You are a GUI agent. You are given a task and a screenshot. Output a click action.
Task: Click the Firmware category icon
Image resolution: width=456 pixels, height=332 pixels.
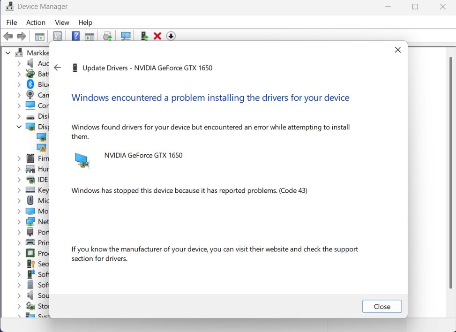[x=30, y=158]
